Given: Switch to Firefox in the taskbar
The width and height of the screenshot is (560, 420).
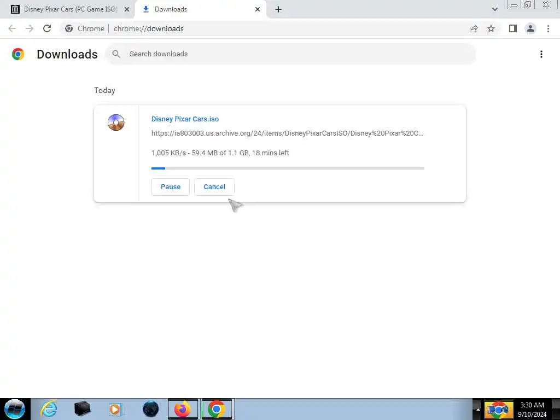Looking at the screenshot, I should click(183, 409).
